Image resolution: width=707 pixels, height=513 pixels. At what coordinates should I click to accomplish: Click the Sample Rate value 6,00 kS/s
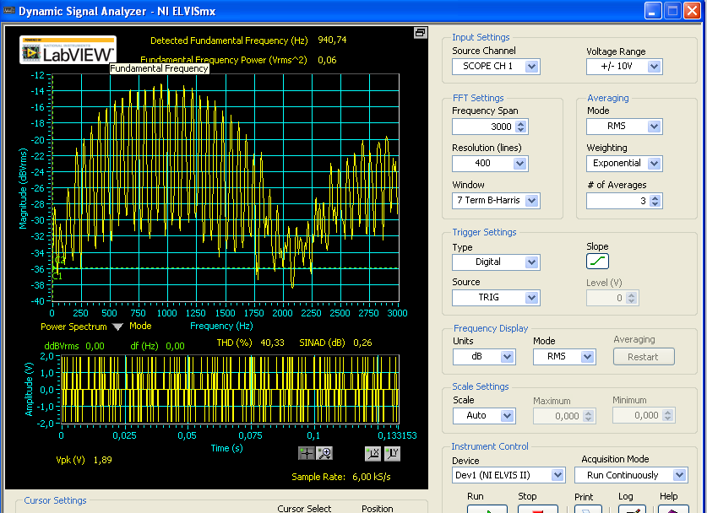(372, 477)
